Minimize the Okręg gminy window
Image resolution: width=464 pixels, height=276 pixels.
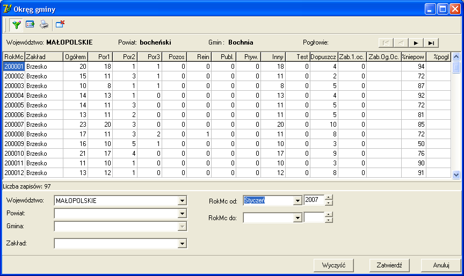pos(430,9)
